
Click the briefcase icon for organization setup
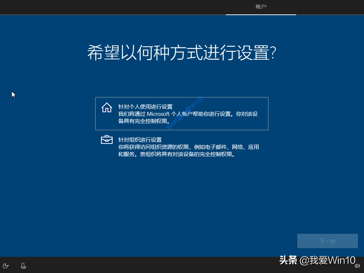coord(107,140)
